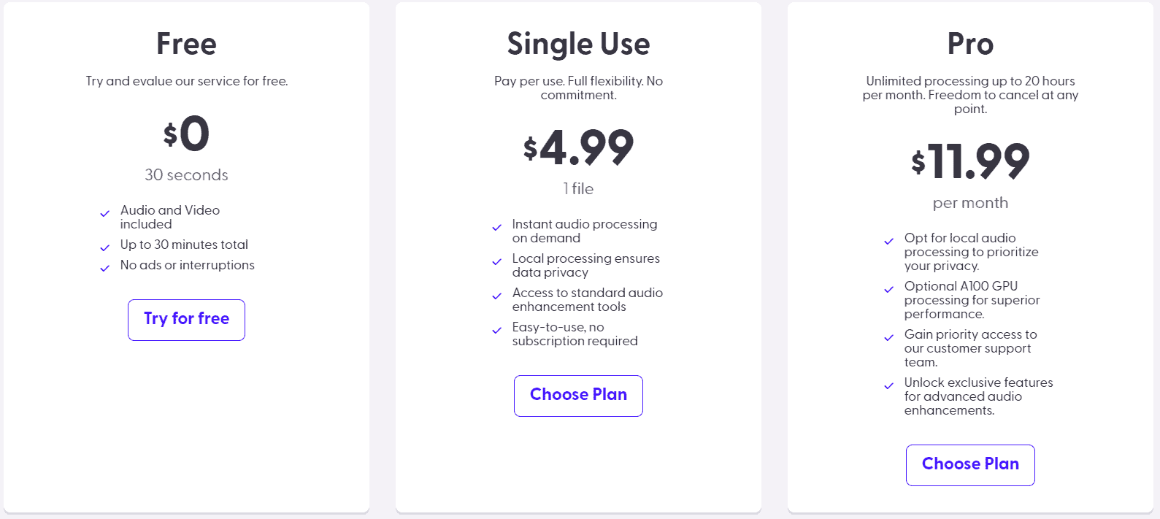Click checkmark next to "Easy-to-use, no subscription required"

pos(497,329)
